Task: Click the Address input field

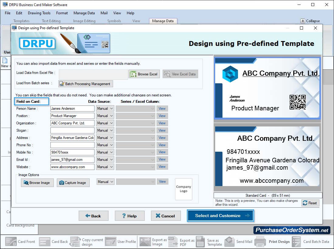Action: click(x=72, y=138)
